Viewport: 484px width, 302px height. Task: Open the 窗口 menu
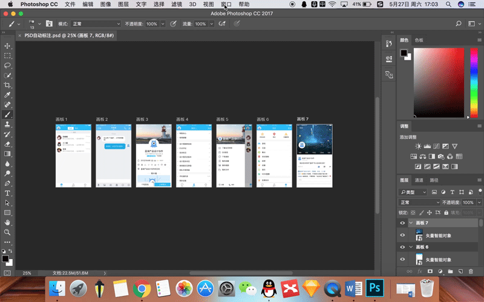pyautogui.click(x=226, y=4)
